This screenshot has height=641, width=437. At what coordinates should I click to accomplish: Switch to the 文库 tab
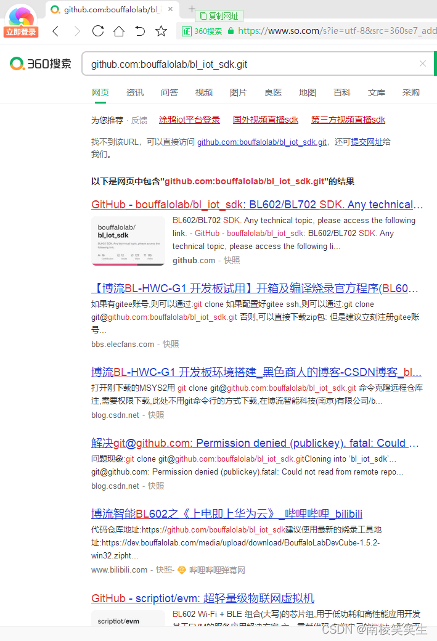[x=376, y=93]
